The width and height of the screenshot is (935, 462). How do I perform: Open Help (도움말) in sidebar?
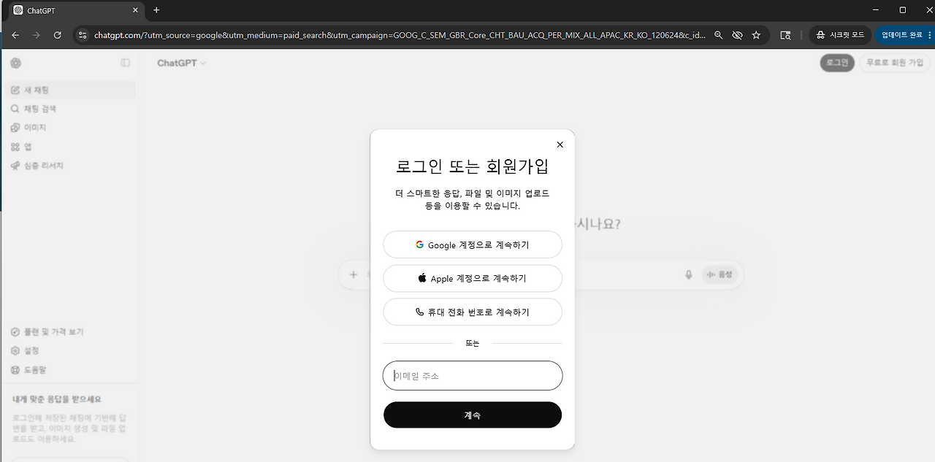(x=70, y=369)
